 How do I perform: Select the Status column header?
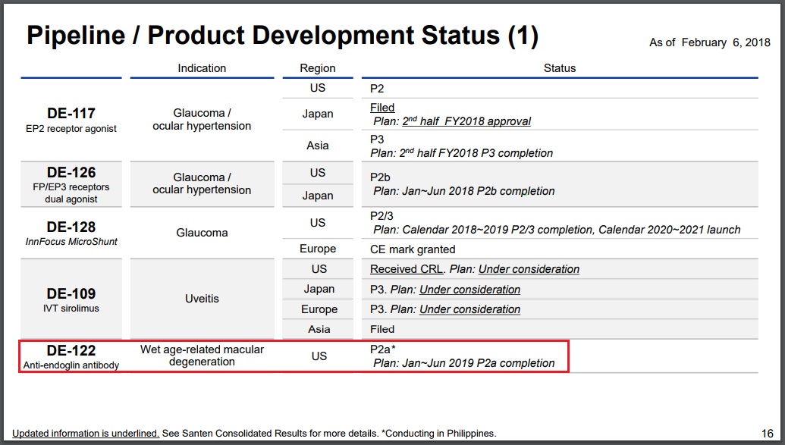coord(560,68)
